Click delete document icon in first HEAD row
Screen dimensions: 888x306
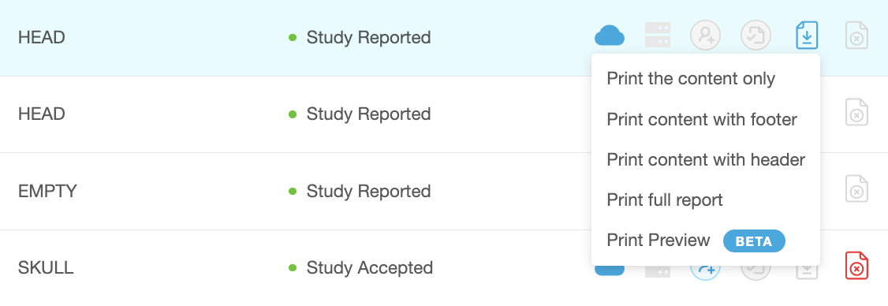coord(857,35)
